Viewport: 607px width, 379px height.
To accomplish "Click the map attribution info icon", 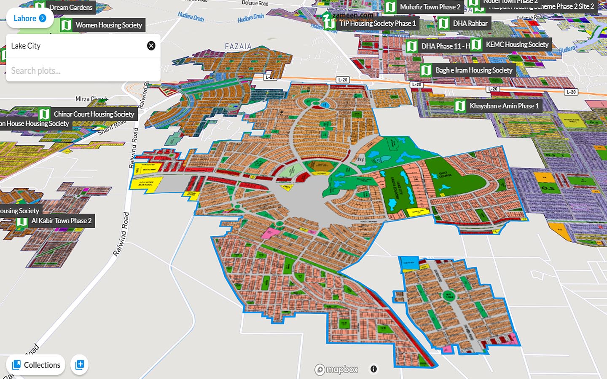I will point(373,369).
